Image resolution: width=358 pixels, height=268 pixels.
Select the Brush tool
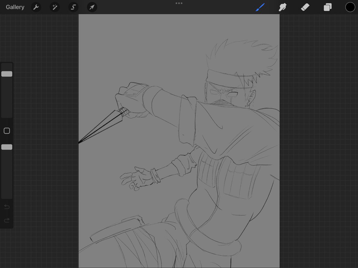(260, 7)
